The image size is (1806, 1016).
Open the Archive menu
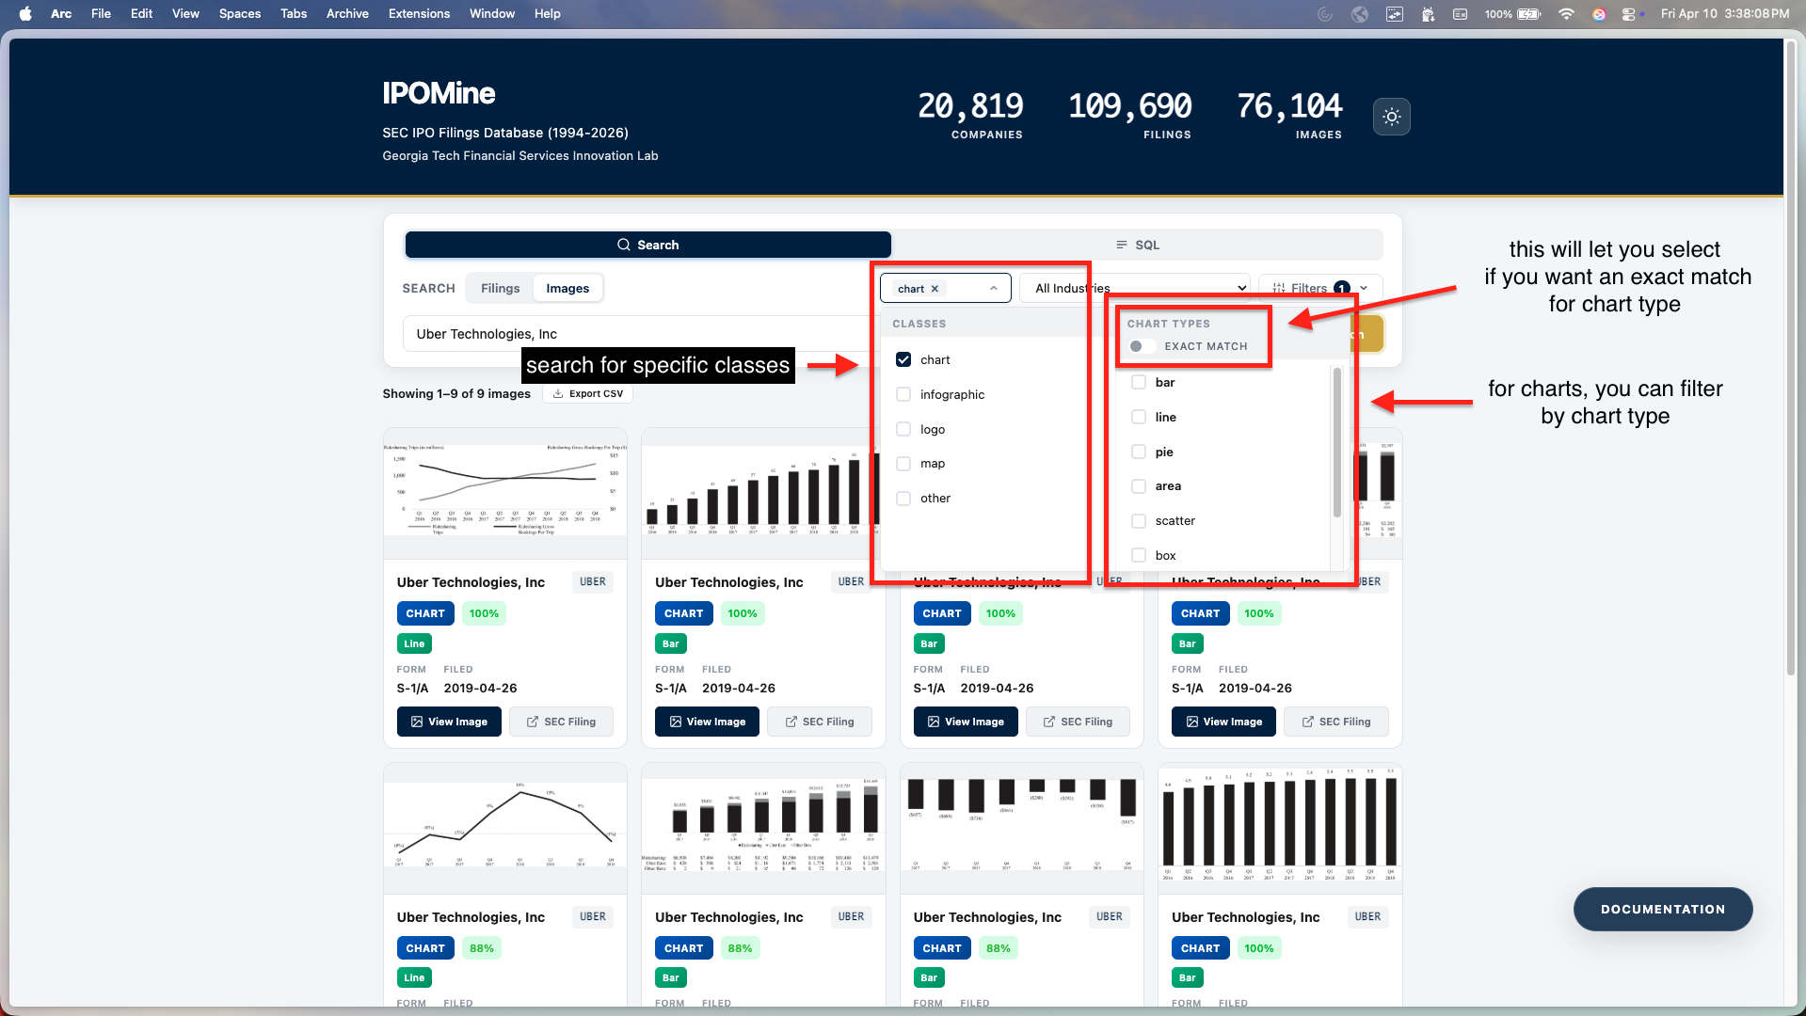(x=347, y=13)
